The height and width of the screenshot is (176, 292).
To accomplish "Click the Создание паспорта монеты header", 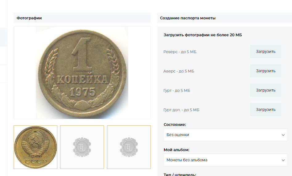I will point(188,18).
